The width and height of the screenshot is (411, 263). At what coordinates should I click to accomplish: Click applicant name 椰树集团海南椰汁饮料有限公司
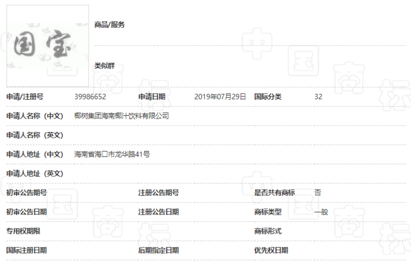click(x=122, y=116)
